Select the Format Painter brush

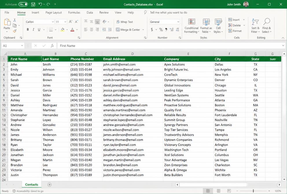[15, 31]
